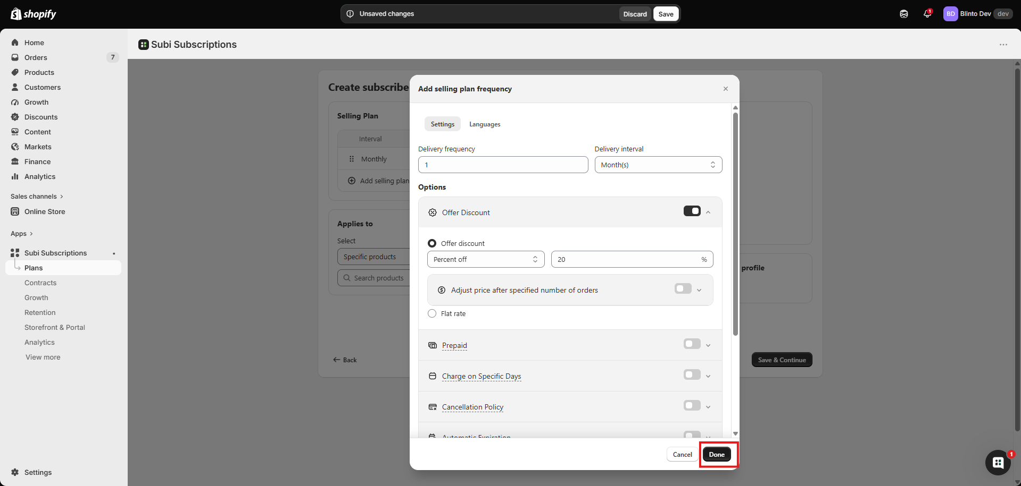Open the Percent off discount type dropdown
Viewport: 1021px width, 486px height.
coord(486,259)
